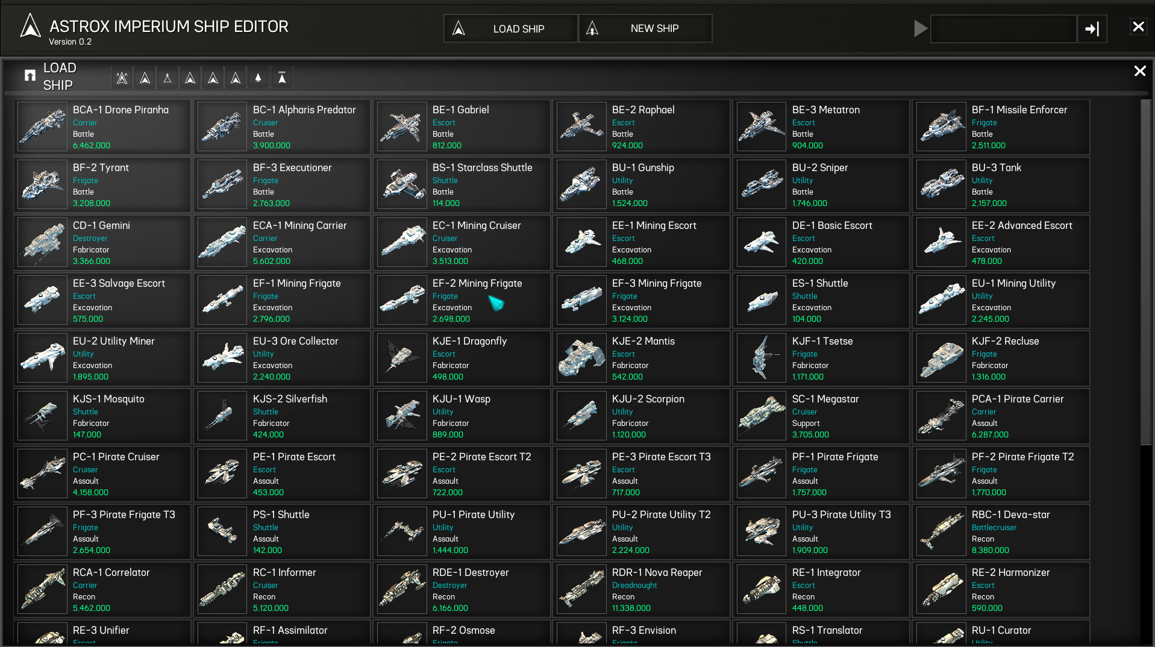The height and width of the screenshot is (647, 1155).
Task: Click the small dart-shaped filter icon
Action: coord(257,77)
